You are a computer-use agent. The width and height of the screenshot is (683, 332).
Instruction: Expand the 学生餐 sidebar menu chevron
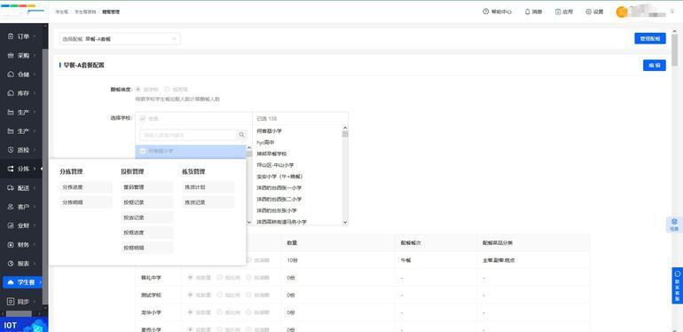click(41, 282)
